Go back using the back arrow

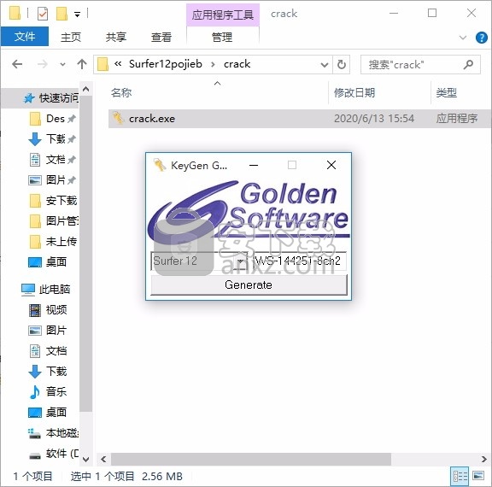[17, 64]
